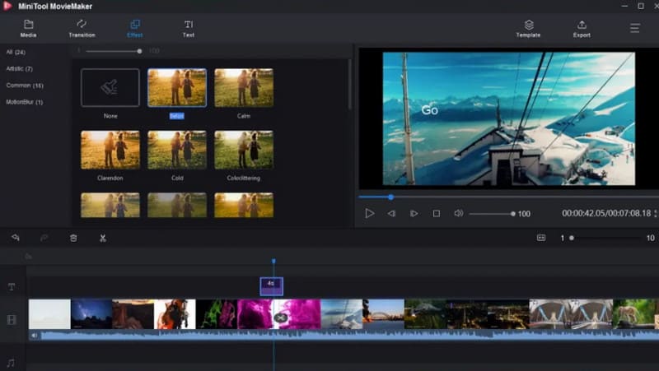Screen dimensions: 659x371
Task: Open the hamburger menu
Action: 635,28
